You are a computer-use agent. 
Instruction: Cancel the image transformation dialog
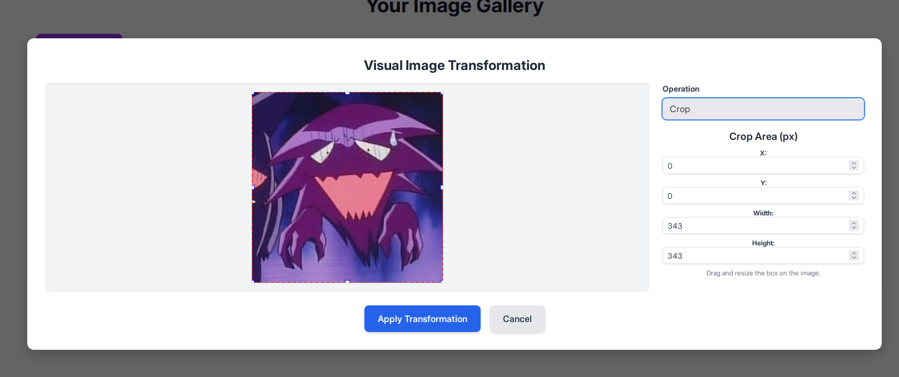pos(517,319)
